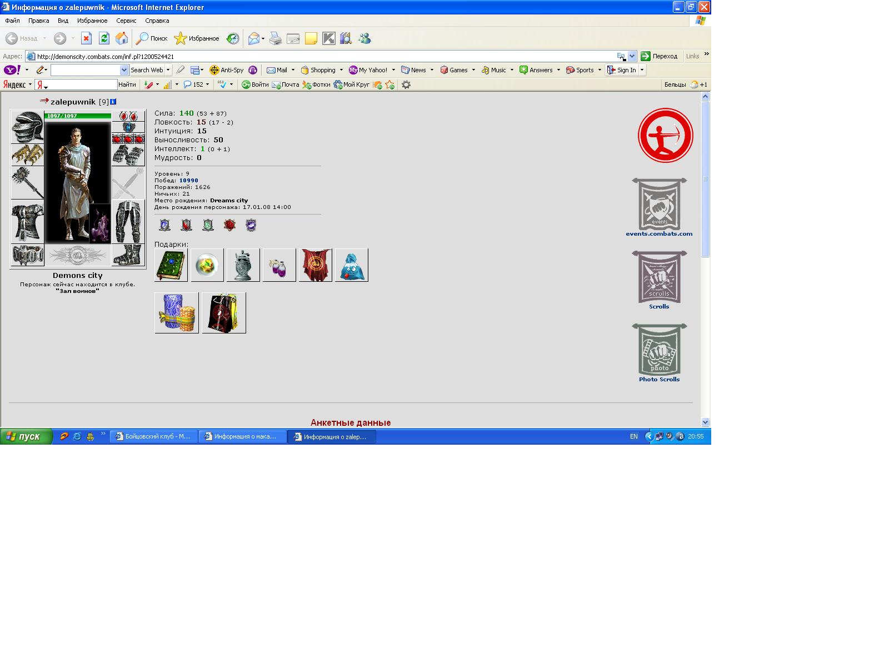Expand the Music dropdown arrow
The image size is (889, 667).
click(512, 70)
